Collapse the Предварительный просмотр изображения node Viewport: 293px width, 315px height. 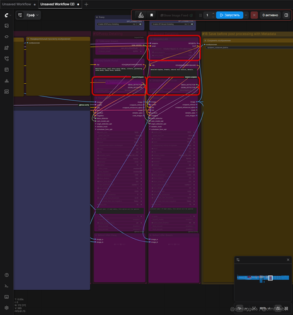click(x=28, y=39)
